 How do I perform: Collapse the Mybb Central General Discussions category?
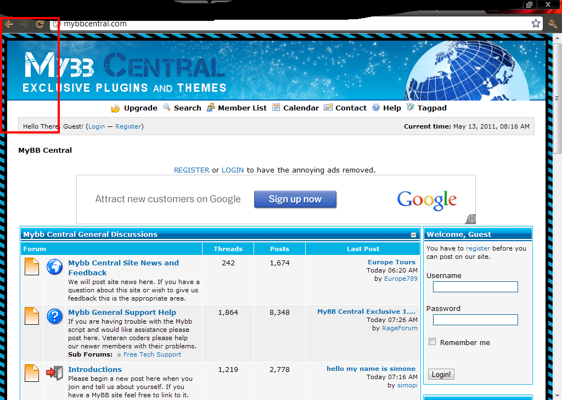click(414, 235)
